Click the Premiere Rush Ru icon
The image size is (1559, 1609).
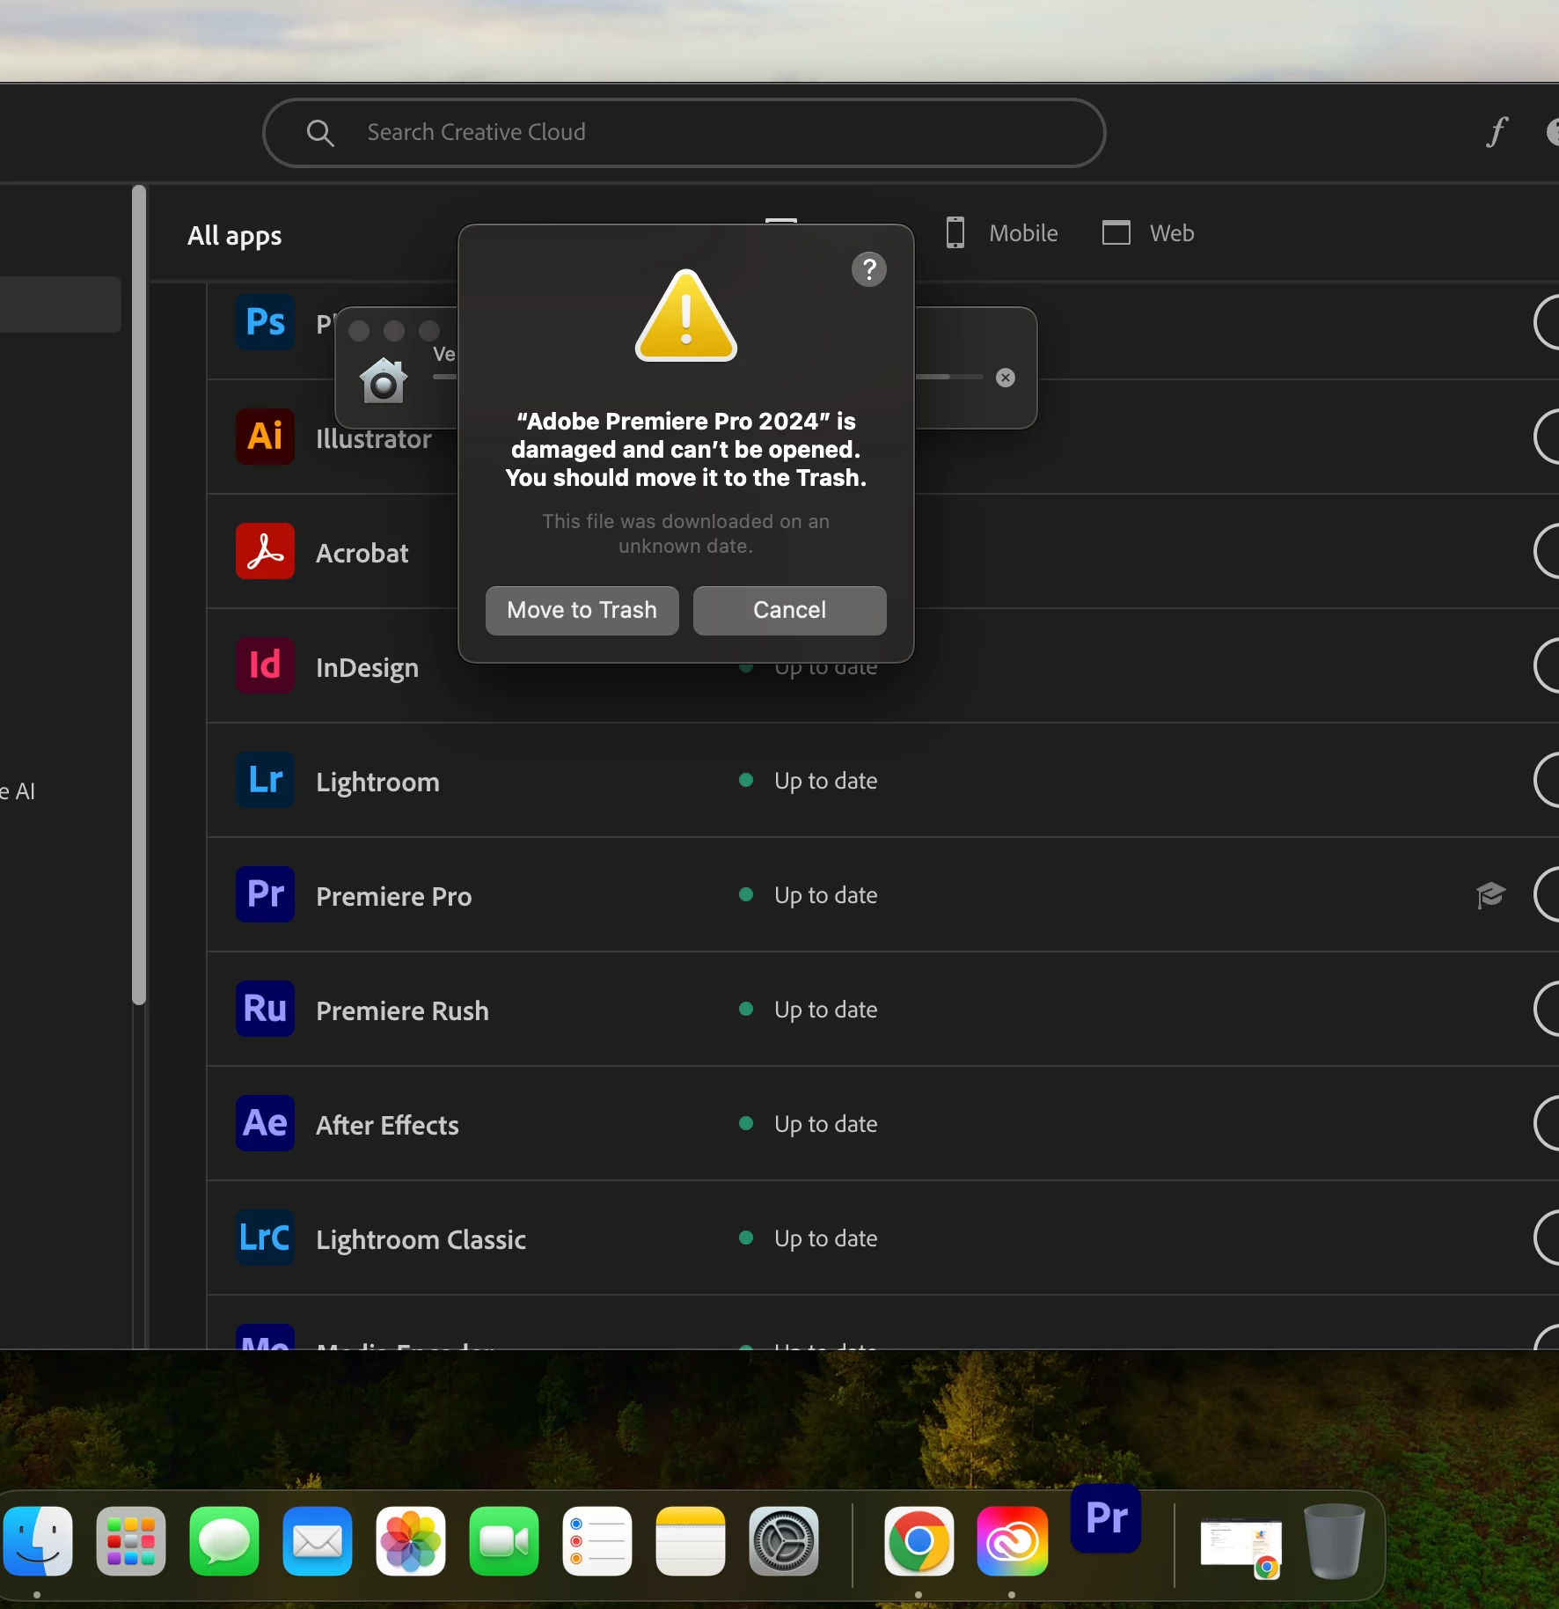265,1009
